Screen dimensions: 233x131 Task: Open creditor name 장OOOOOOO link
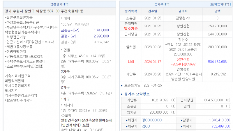(x=151, y=120)
